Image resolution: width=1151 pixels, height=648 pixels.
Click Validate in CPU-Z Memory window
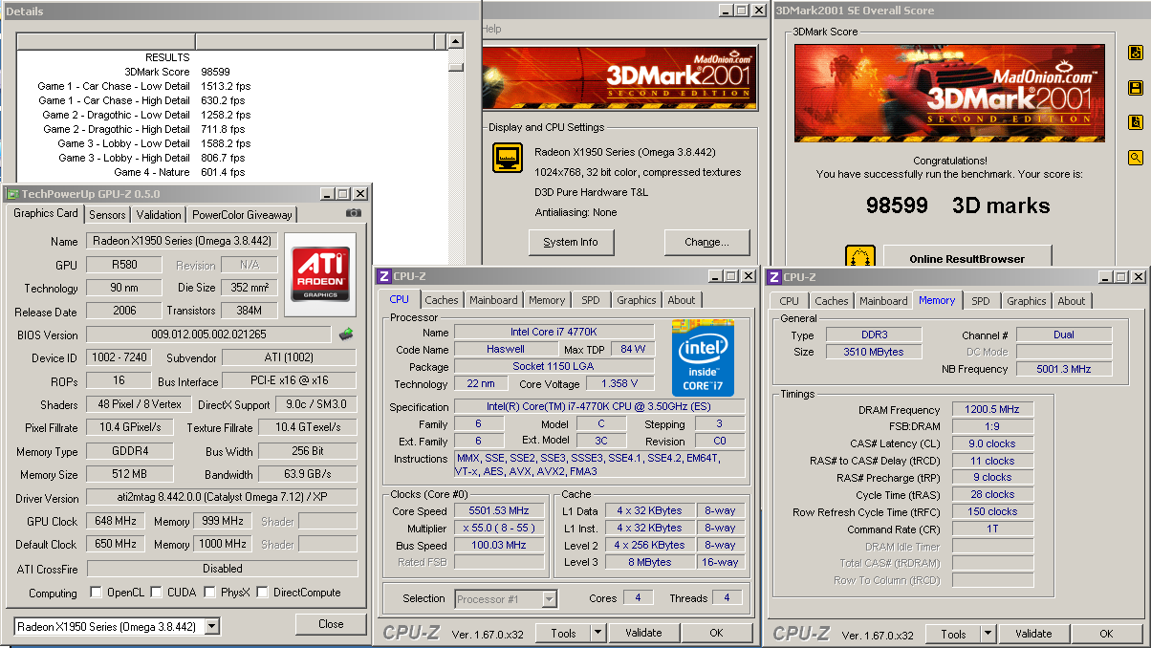pos(1033,634)
